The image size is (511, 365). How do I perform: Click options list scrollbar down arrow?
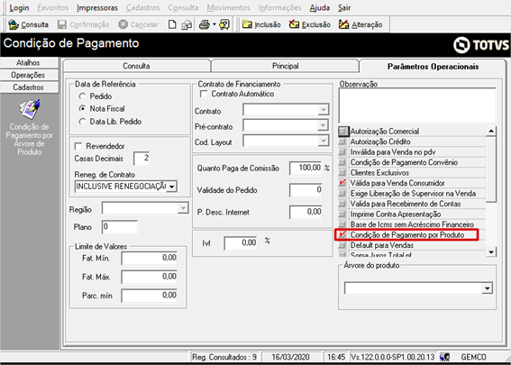click(x=491, y=252)
